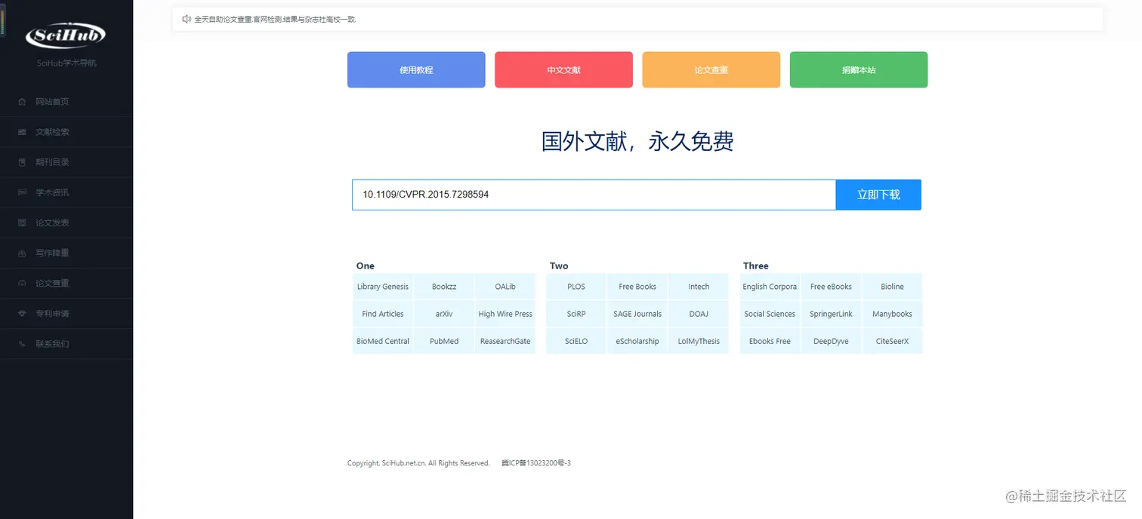This screenshot has width=1142, height=519.
Task: Click the ICP备13023200号-3 footer link
Action: (536, 463)
